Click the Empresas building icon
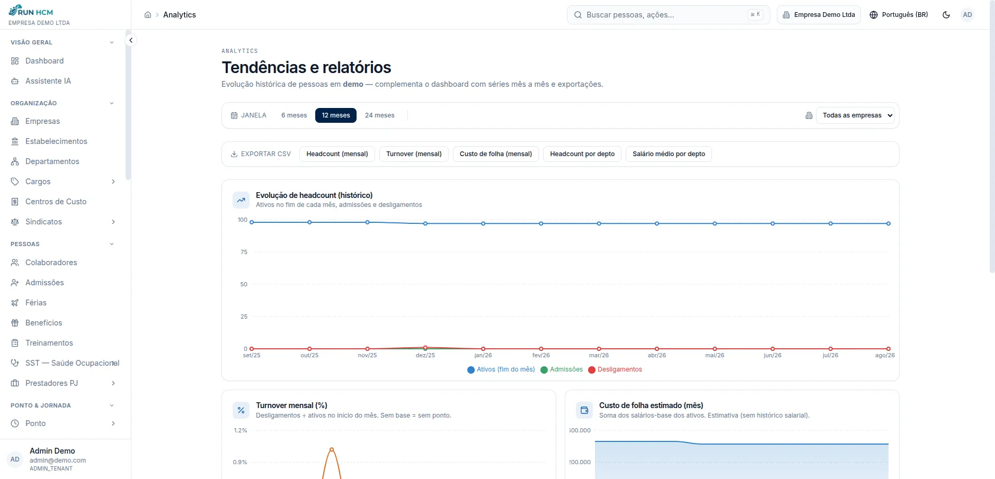This screenshot has height=479, width=995. point(15,121)
